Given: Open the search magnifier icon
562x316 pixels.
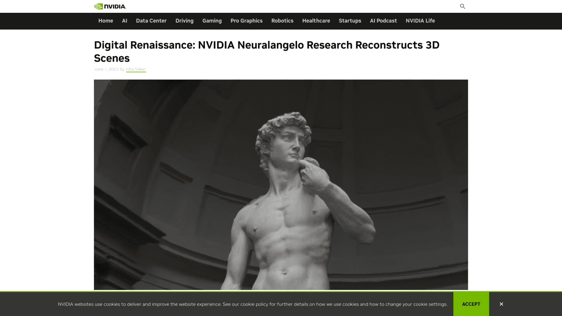Looking at the screenshot, I should click(462, 6).
